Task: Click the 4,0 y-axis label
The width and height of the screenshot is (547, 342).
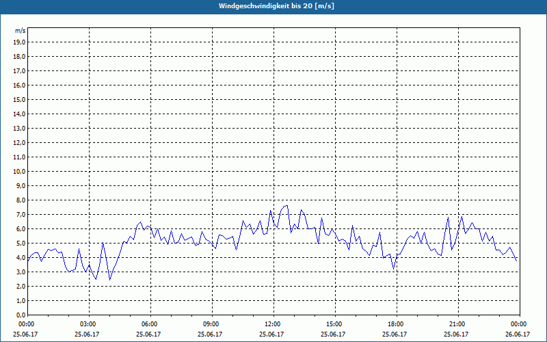Action: [x=21, y=258]
